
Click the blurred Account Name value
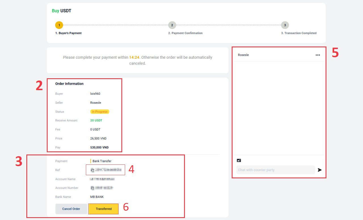(102, 179)
